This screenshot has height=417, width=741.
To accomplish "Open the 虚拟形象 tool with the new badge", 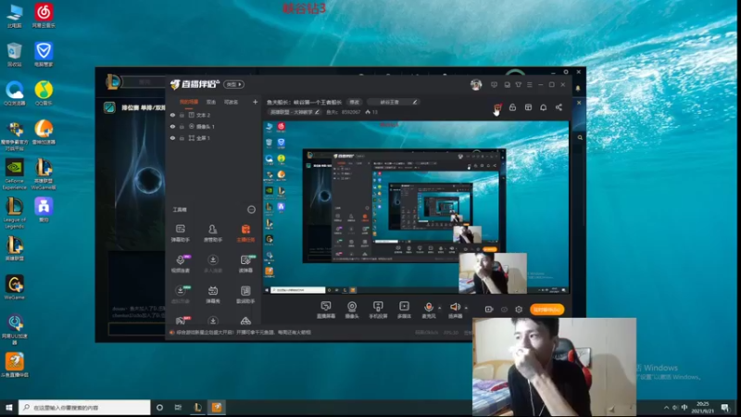I will (180, 295).
